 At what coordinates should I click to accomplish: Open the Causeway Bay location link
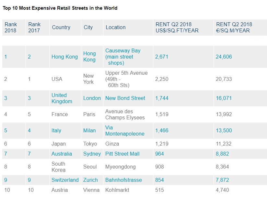pos(122,57)
